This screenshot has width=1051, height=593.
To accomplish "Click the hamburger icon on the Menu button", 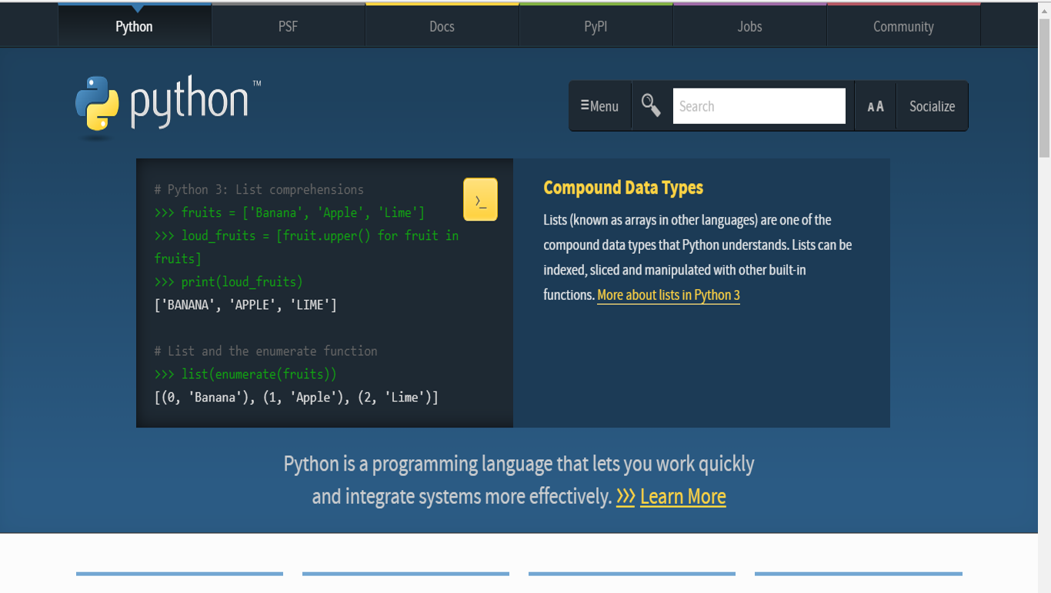I will coord(586,105).
